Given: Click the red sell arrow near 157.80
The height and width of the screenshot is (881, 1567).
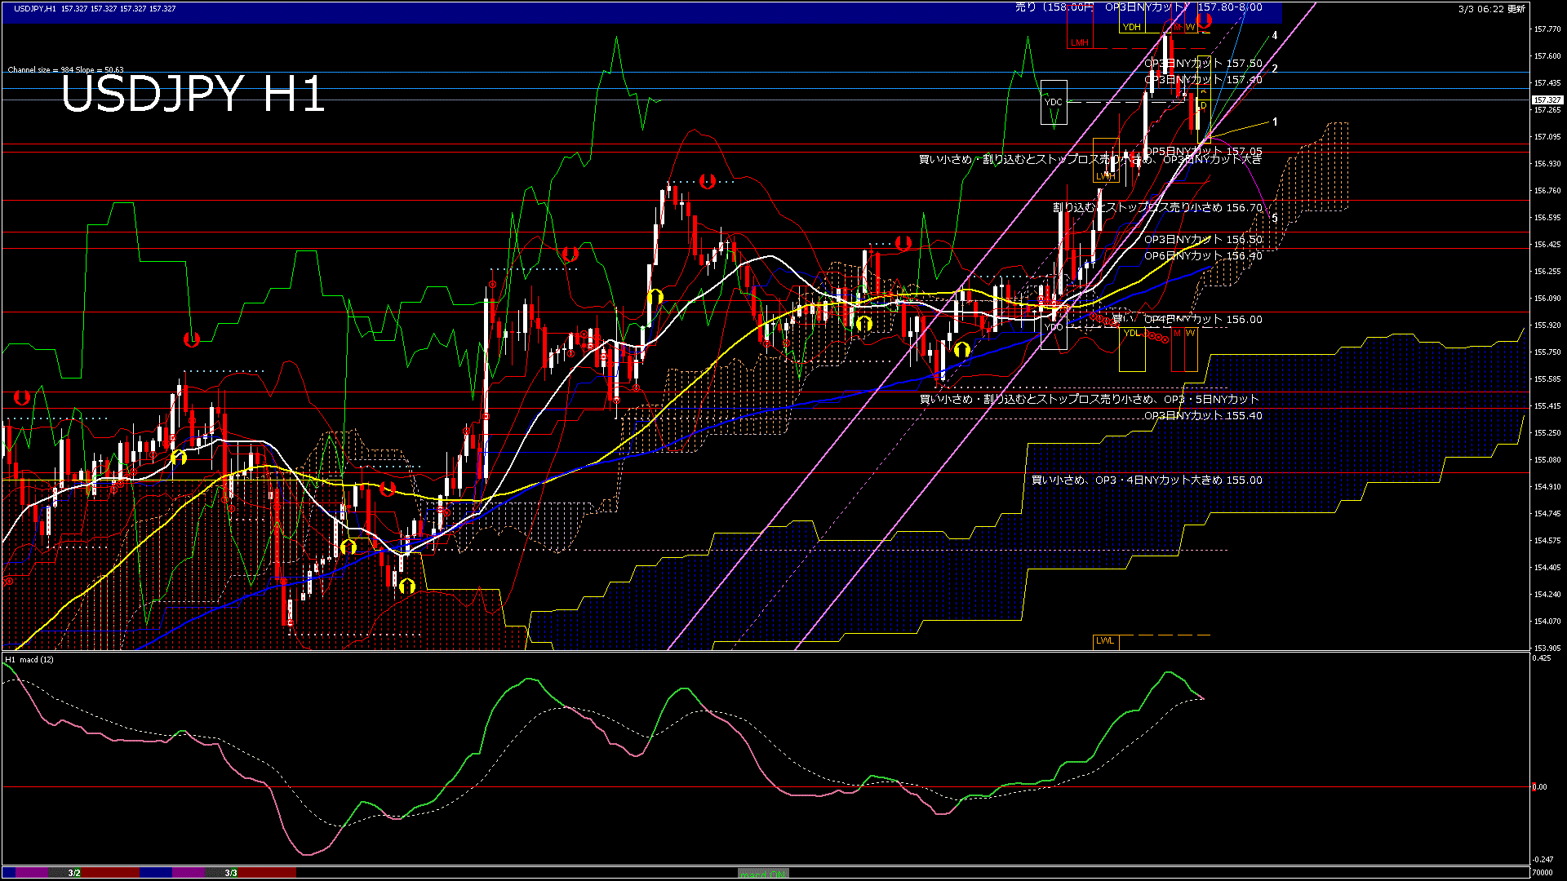Looking at the screenshot, I should pos(1203,20).
